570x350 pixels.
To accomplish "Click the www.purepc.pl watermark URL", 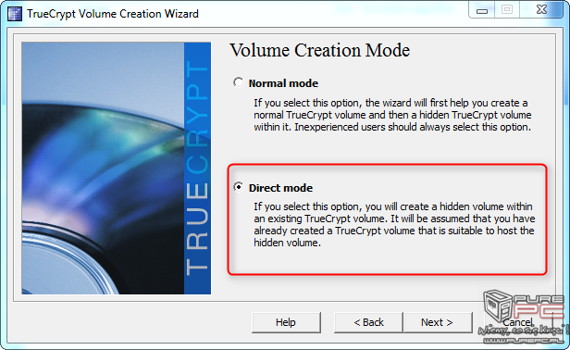I will coord(523,340).
